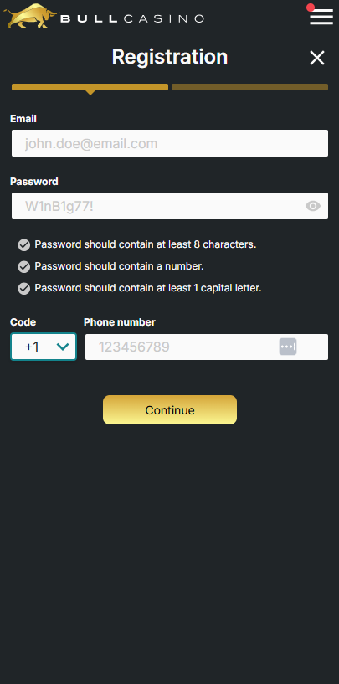Click the step indicator triangle pointer
The image size is (339, 684).
(x=90, y=92)
